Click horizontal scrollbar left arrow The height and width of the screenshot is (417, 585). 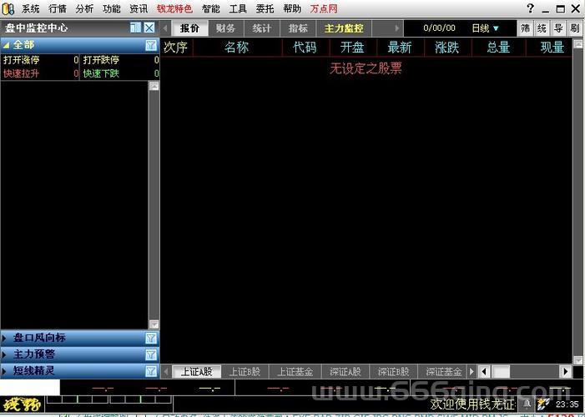click(x=484, y=371)
